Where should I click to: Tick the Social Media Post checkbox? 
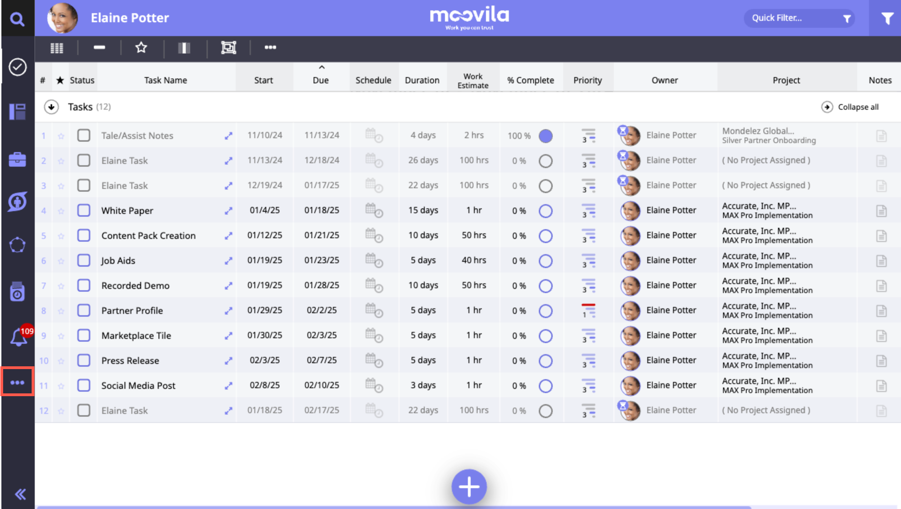84,386
